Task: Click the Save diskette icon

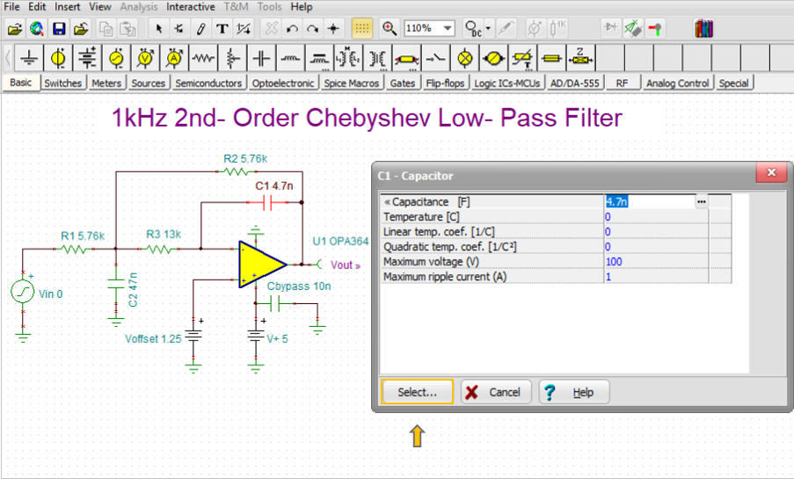Action: coord(59,28)
